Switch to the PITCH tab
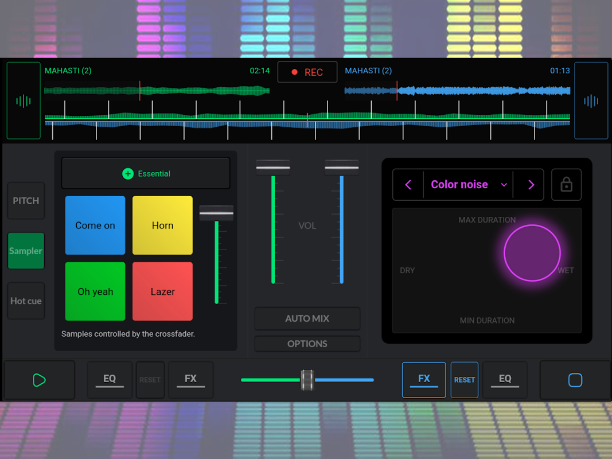The image size is (612, 459). point(26,201)
